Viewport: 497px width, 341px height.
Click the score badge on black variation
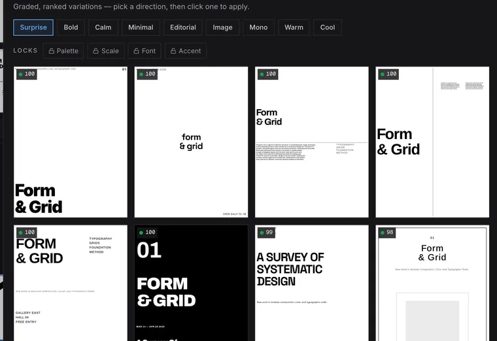[147, 233]
